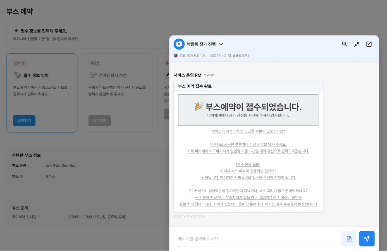Click the blue chat channel avatar icon
The height and width of the screenshot is (251, 387).
(179, 44)
